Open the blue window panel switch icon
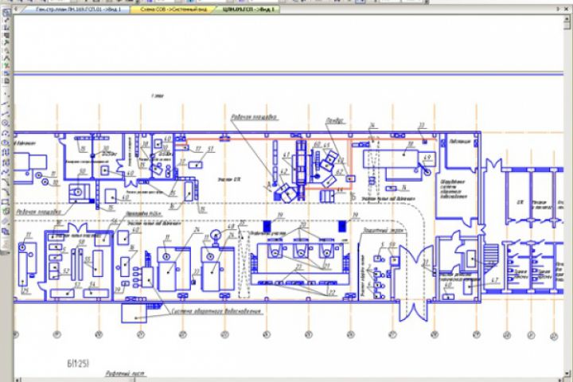The image size is (573, 382). point(6,73)
